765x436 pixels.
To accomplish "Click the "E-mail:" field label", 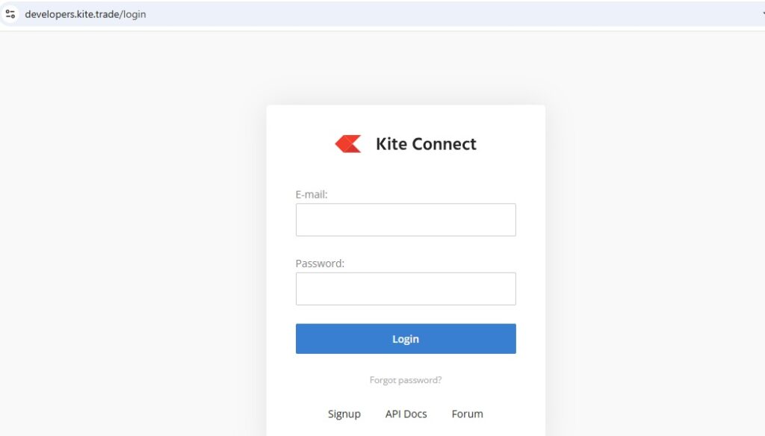I will 313,193.
